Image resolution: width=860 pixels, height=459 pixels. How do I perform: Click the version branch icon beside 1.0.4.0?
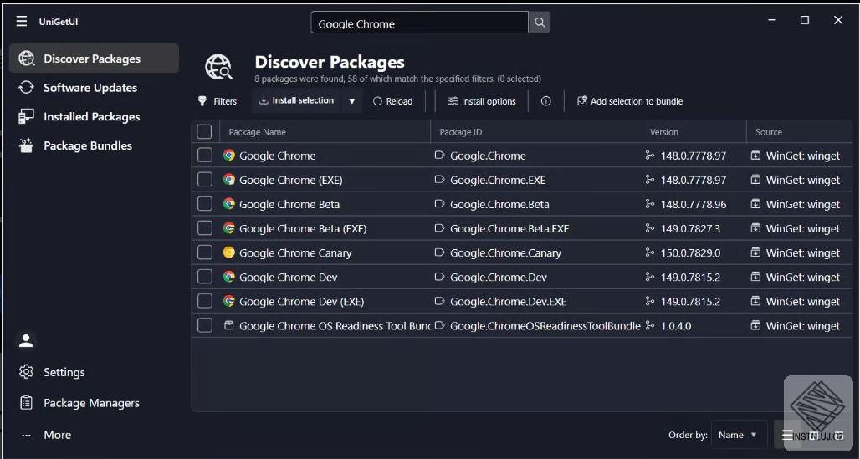click(x=650, y=325)
